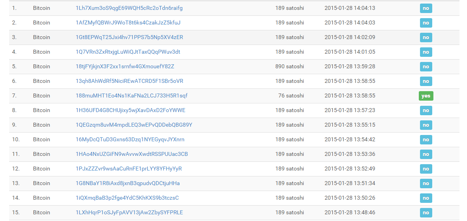
Task: Open address 1H36UFD4G8CHUjixy5wjXavDAxD2FoYWWE
Action: pyautogui.click(x=131, y=110)
